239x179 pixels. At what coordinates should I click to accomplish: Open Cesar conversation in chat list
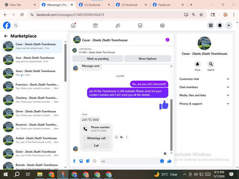[32, 46]
